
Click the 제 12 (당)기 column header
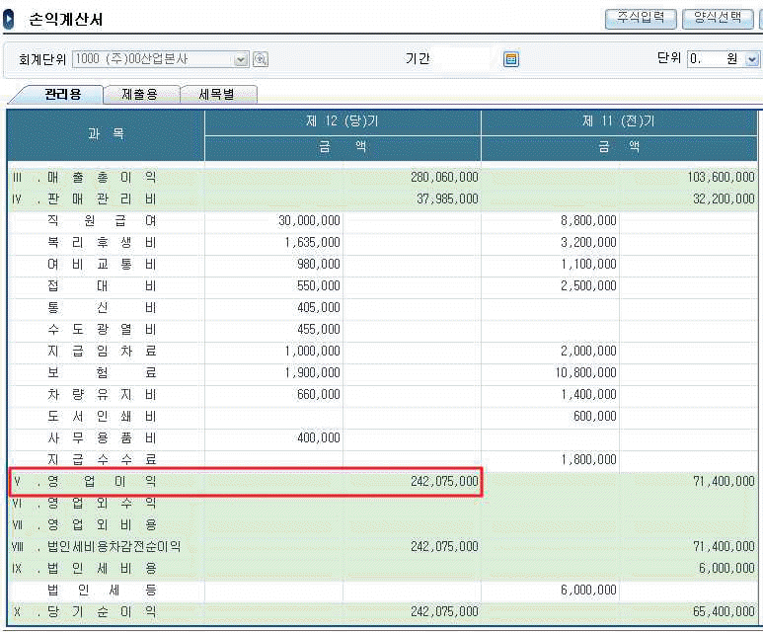[343, 121]
